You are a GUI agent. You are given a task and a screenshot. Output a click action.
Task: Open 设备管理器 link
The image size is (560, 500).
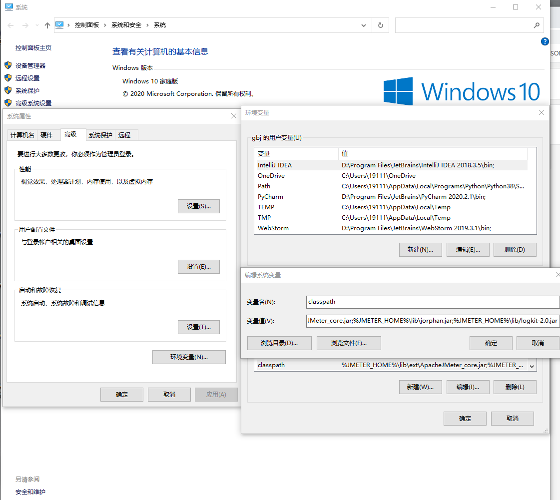[30, 66]
